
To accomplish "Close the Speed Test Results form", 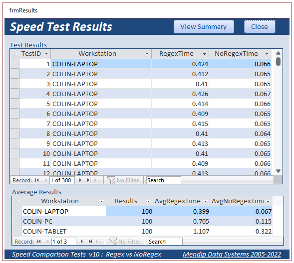I will (260, 27).
